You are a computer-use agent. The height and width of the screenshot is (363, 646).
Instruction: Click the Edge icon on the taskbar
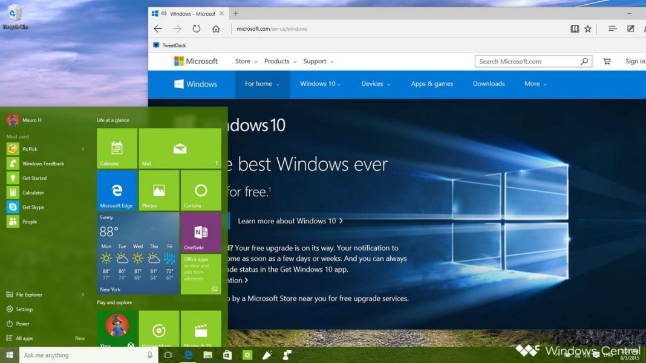coord(188,355)
